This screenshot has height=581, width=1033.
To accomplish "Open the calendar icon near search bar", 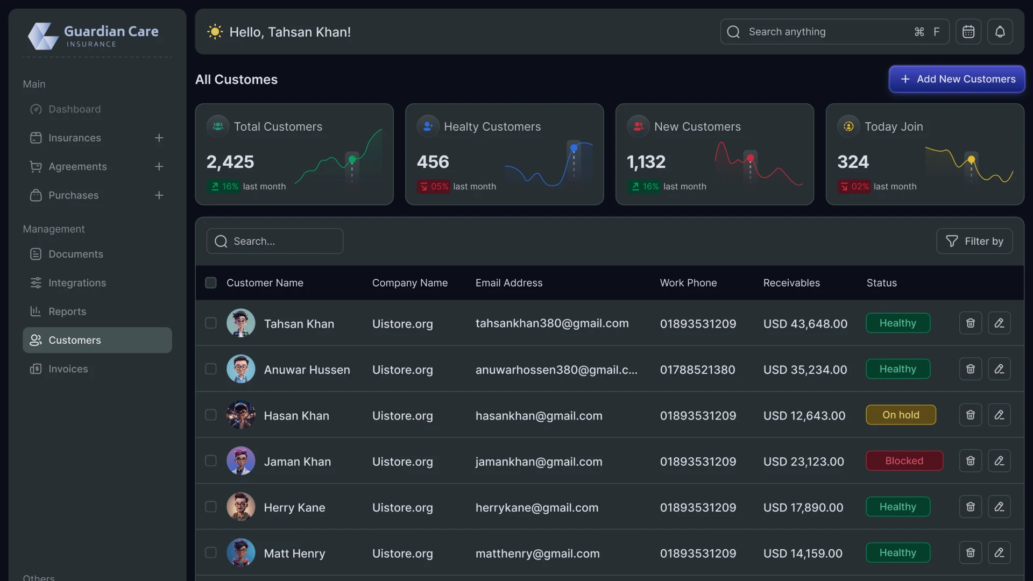I will [x=968, y=31].
